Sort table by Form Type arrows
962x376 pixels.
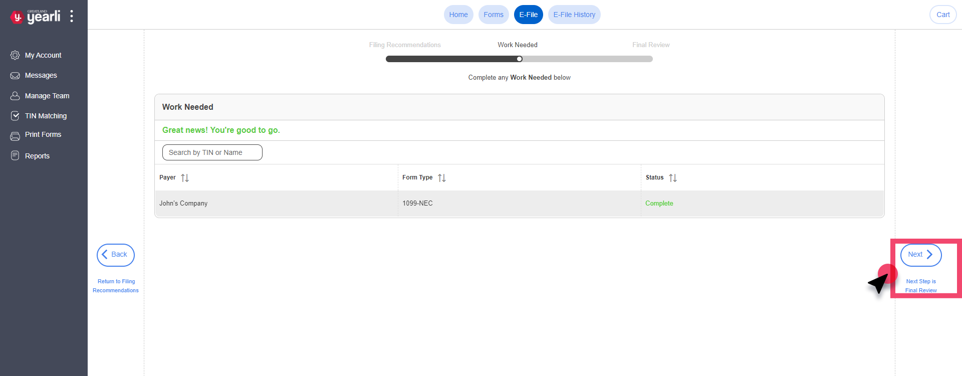442,178
